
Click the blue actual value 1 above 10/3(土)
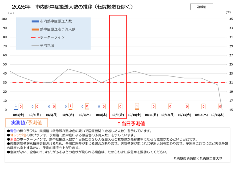(16, 106)
